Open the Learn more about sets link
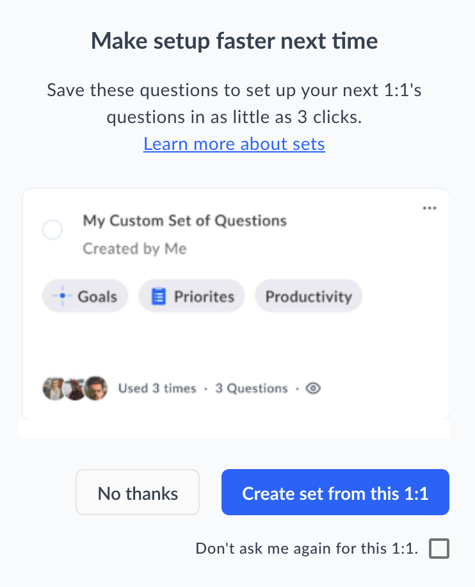Viewport: 475px width, 587px height. click(x=234, y=144)
